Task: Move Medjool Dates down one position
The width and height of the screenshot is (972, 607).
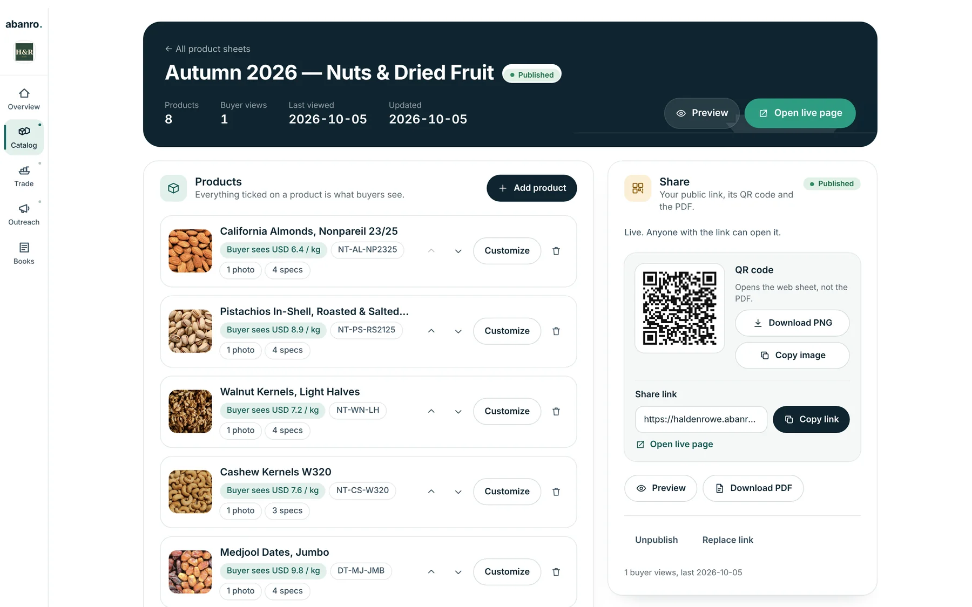Action: coord(458,572)
